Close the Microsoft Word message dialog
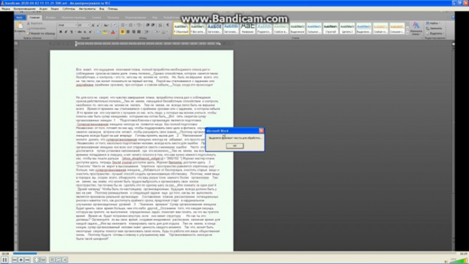The image size is (469, 264). click(x=261, y=131)
